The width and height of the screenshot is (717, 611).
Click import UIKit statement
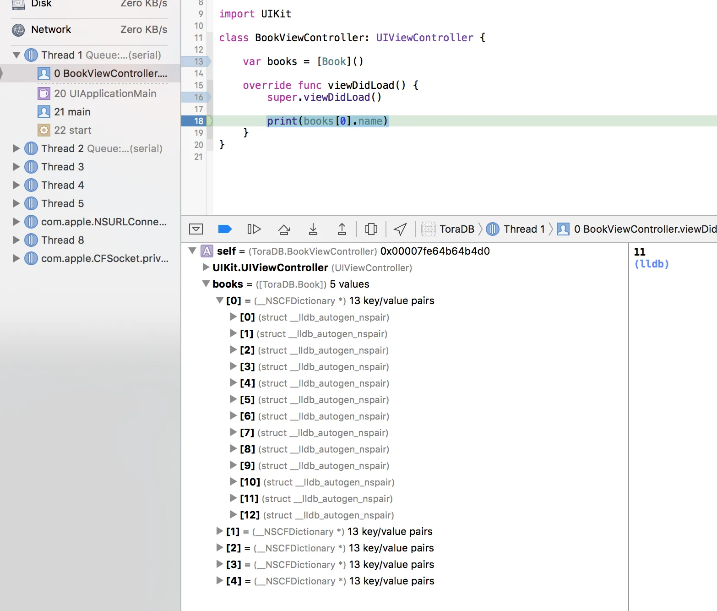click(255, 14)
